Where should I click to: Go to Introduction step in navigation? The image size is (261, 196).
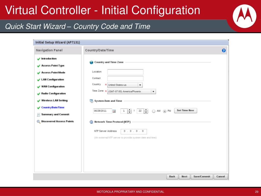pyautogui.click(x=49, y=59)
